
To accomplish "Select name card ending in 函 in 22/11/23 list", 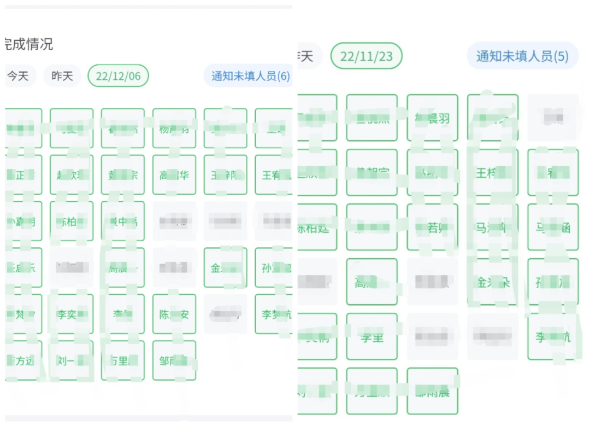I will pyautogui.click(x=553, y=227).
